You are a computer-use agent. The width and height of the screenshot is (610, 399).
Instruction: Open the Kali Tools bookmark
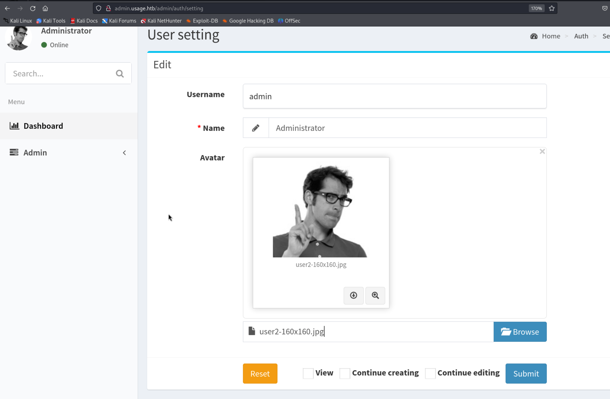point(51,21)
